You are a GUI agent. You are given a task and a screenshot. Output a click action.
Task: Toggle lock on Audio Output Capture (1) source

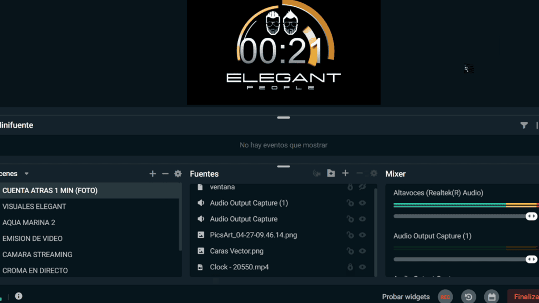(350, 203)
